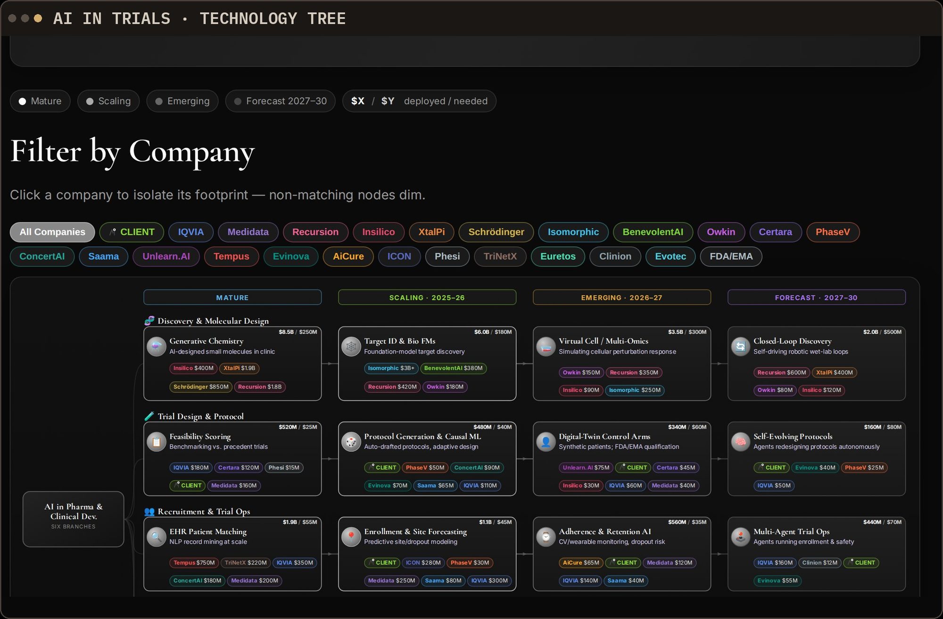Isolate the Recursion footprint filter chip

315,232
